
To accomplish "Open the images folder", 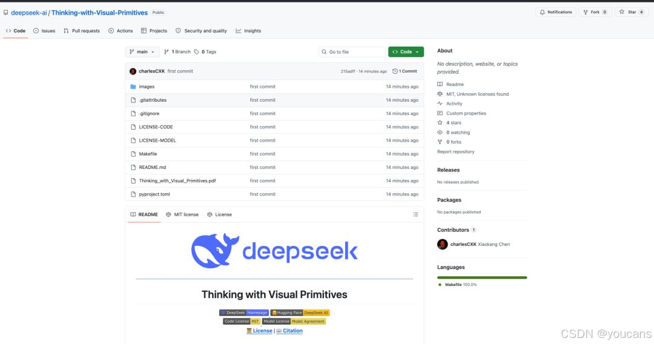I will (x=147, y=87).
